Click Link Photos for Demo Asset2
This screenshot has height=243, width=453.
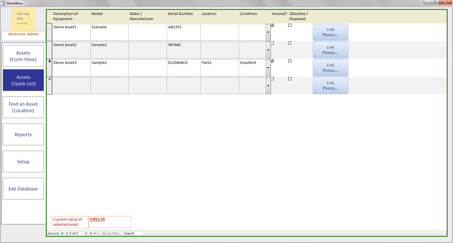tap(330, 50)
